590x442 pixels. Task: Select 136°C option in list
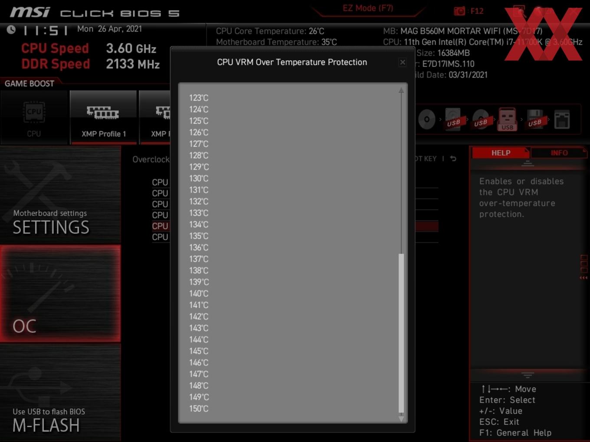[199, 247]
